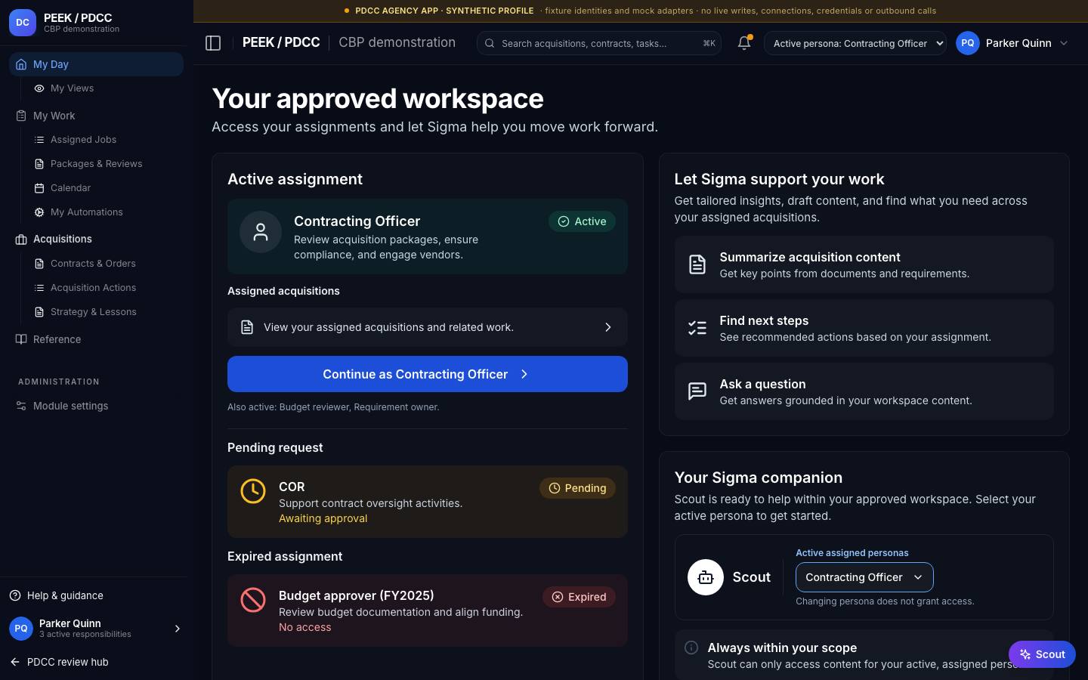Launch the floating Scout assistant button
Screen dimensions: 1088x680
[x=1042, y=654]
